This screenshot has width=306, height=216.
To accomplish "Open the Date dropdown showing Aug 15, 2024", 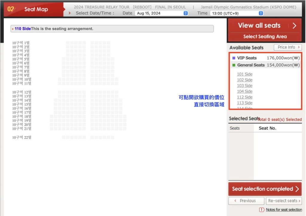I will 161,13.
